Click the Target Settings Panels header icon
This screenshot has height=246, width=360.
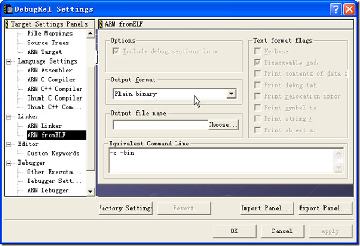(7, 24)
